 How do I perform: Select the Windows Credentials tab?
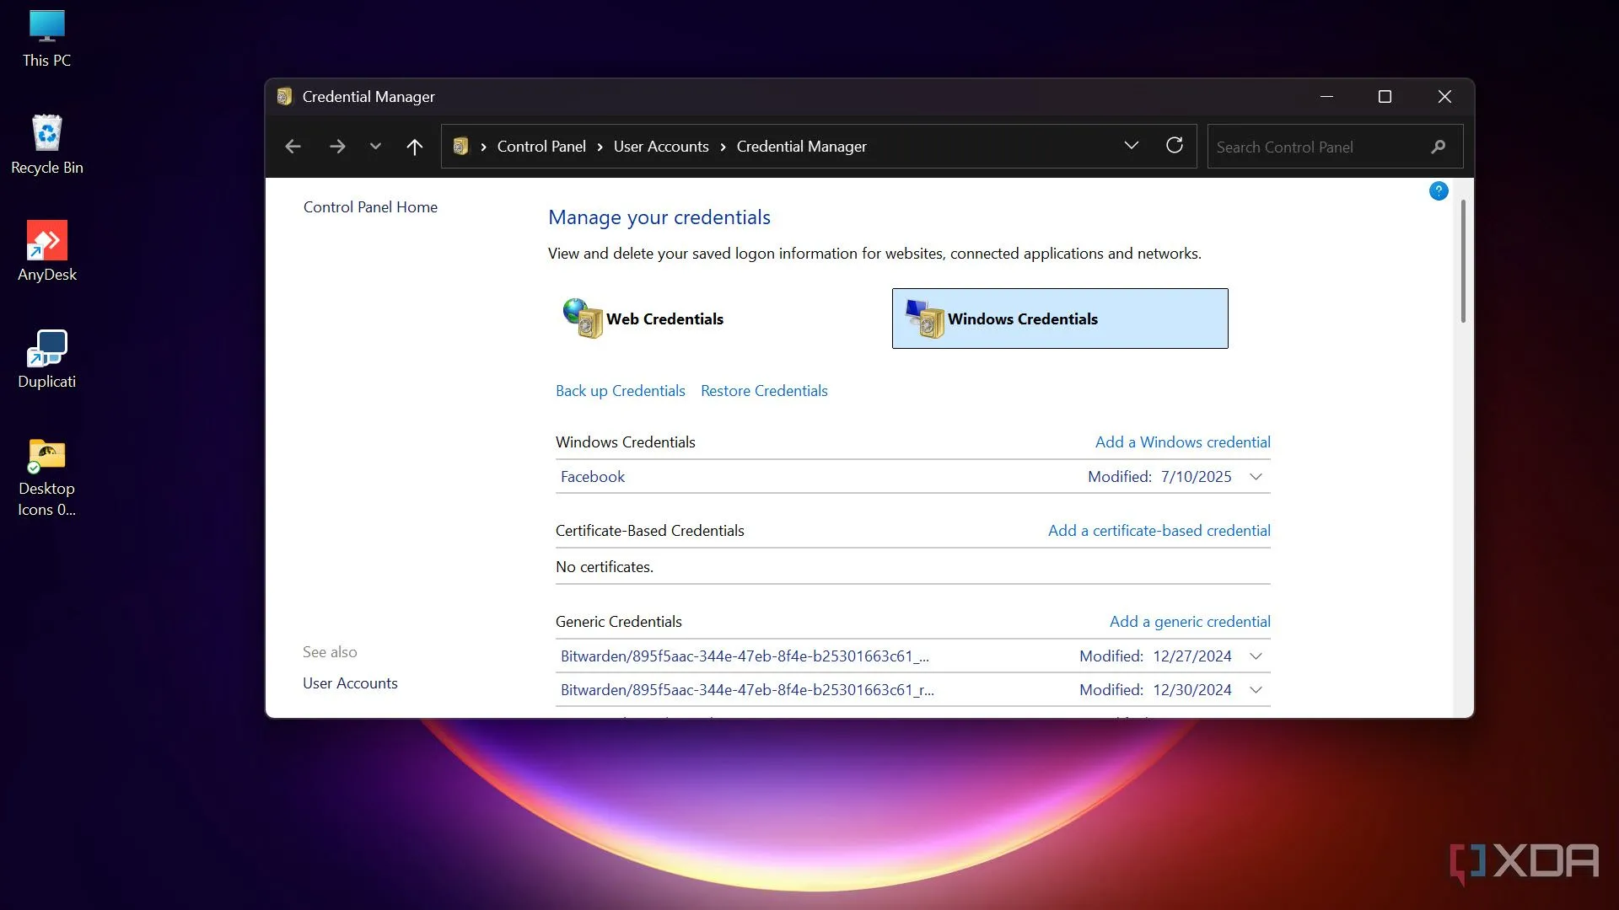click(1059, 318)
